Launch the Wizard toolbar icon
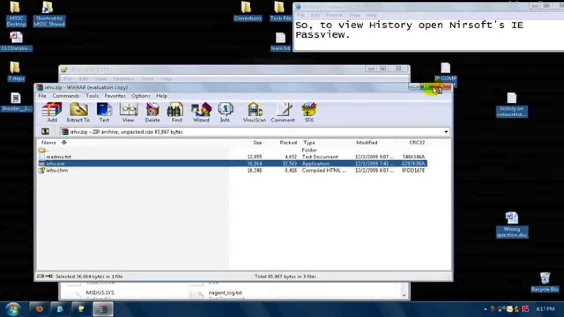 (x=201, y=113)
